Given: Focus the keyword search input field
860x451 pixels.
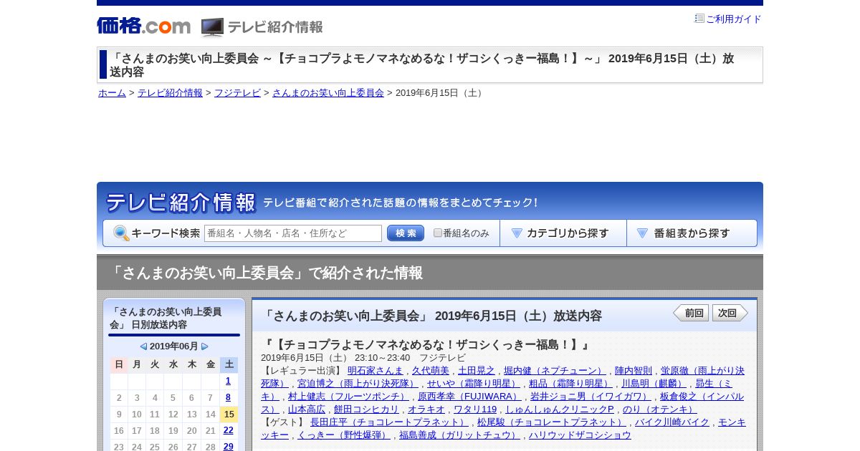Looking at the screenshot, I should pos(293,233).
